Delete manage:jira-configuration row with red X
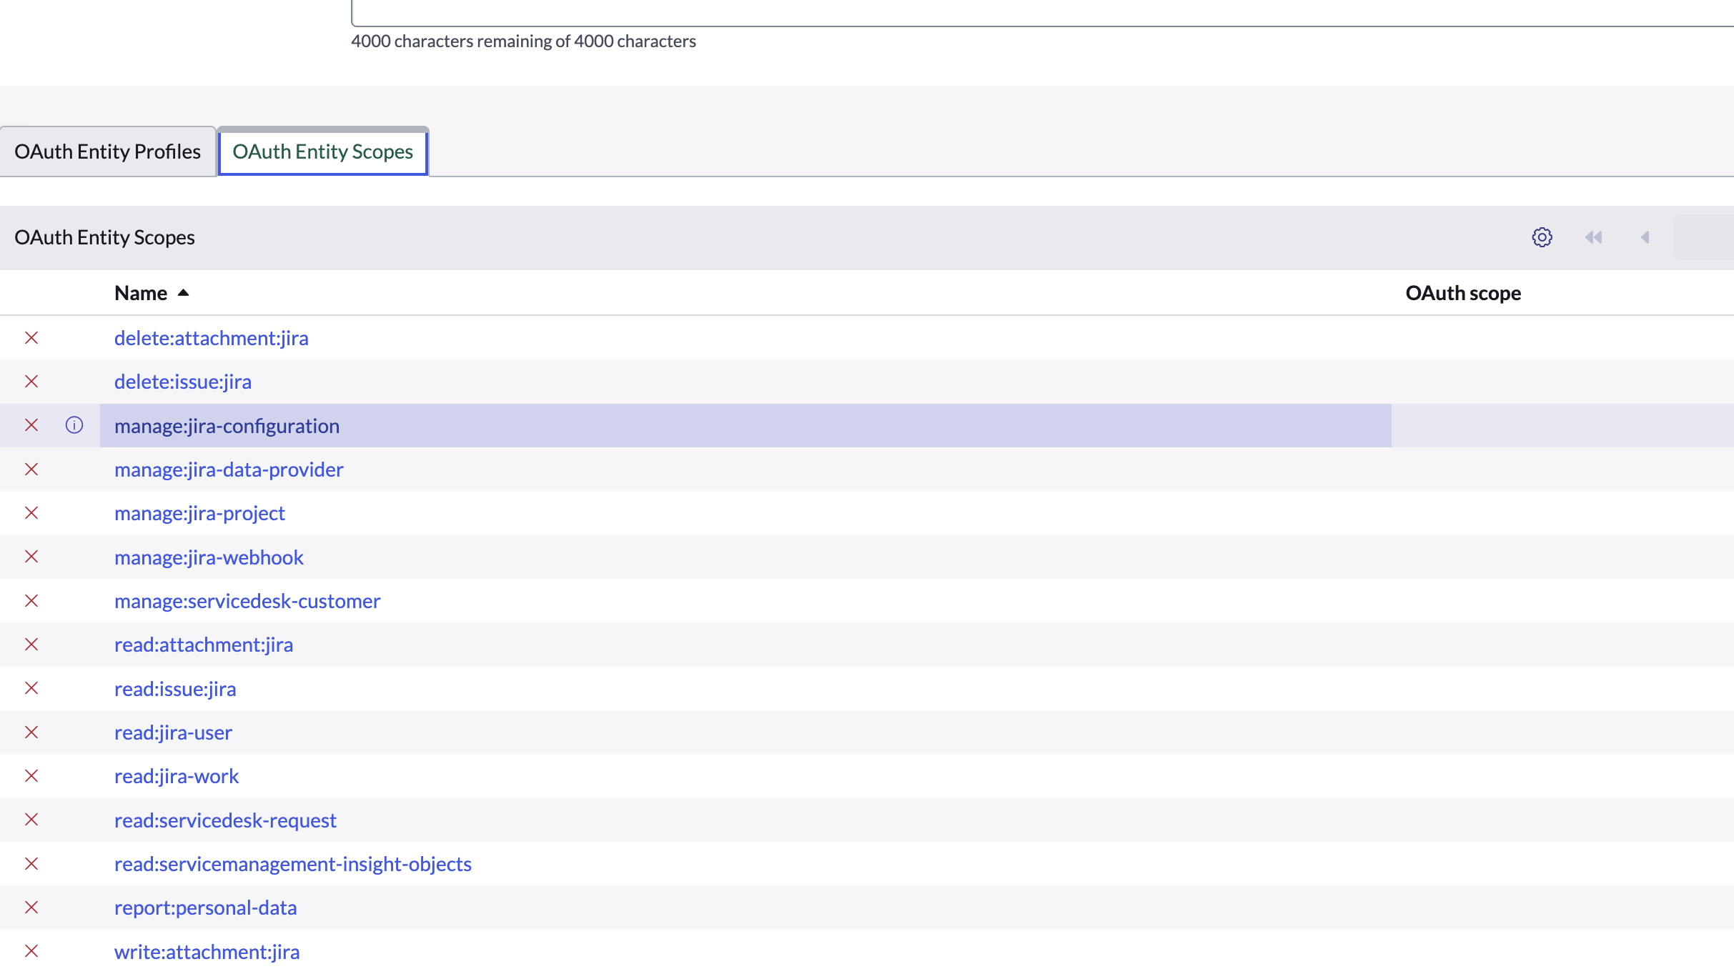The image size is (1734, 969). [31, 425]
